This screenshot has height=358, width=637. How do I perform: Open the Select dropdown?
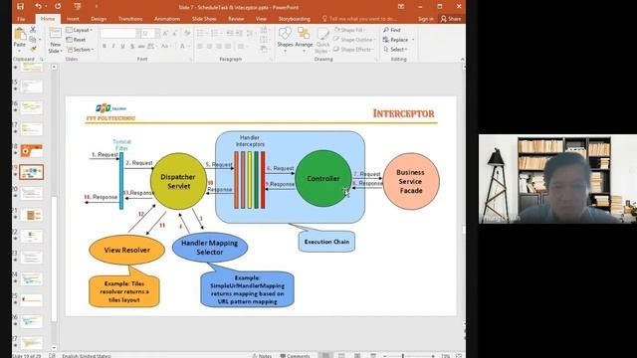coord(395,49)
